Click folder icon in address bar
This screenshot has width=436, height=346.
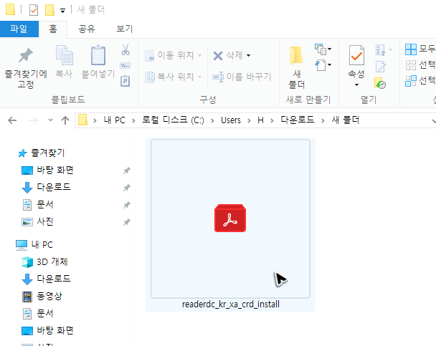[82, 120]
